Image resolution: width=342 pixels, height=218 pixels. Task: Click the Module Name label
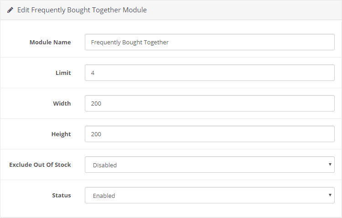click(x=50, y=42)
